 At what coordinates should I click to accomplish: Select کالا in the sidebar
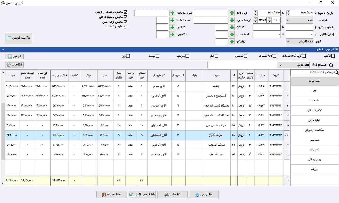click(315, 91)
